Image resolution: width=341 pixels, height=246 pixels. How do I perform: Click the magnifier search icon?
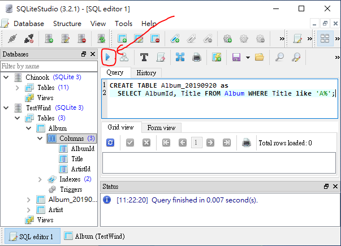click(x=279, y=58)
